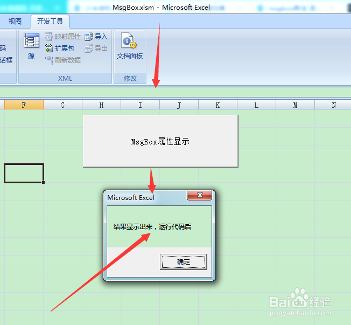
Task: Select column J header
Action: pyautogui.click(x=179, y=105)
